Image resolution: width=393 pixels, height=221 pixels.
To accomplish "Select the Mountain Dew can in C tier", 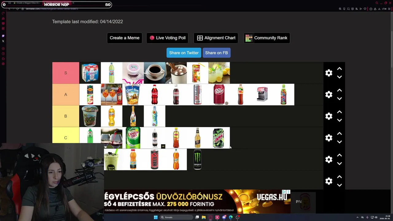I will point(219,138).
